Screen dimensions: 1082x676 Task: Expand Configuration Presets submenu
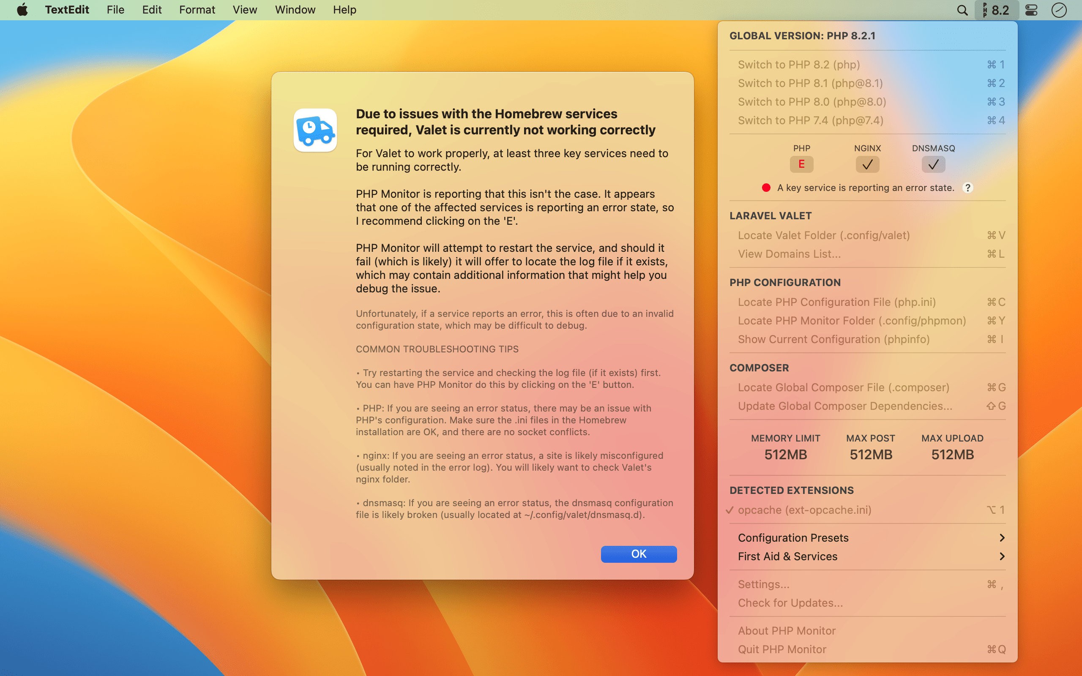[867, 537]
